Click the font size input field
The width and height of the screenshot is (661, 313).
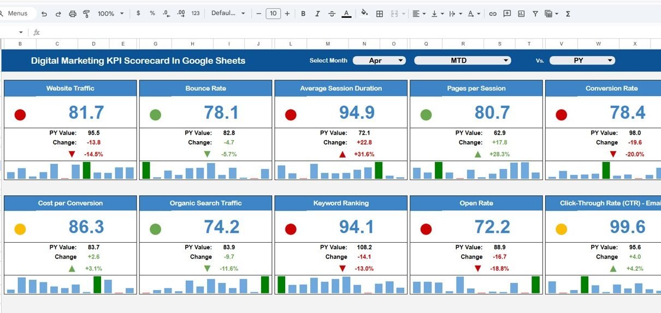pyautogui.click(x=273, y=14)
